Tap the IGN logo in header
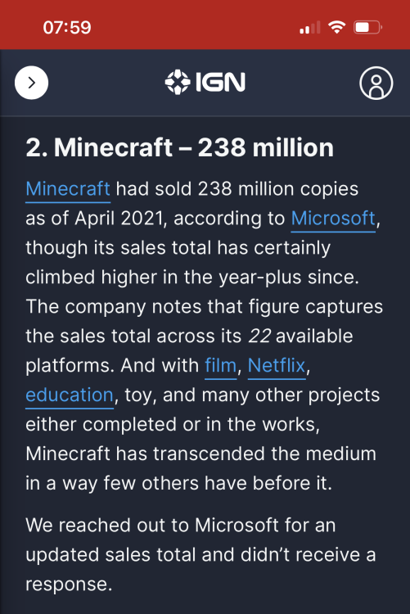The image size is (410, 614). point(205,82)
